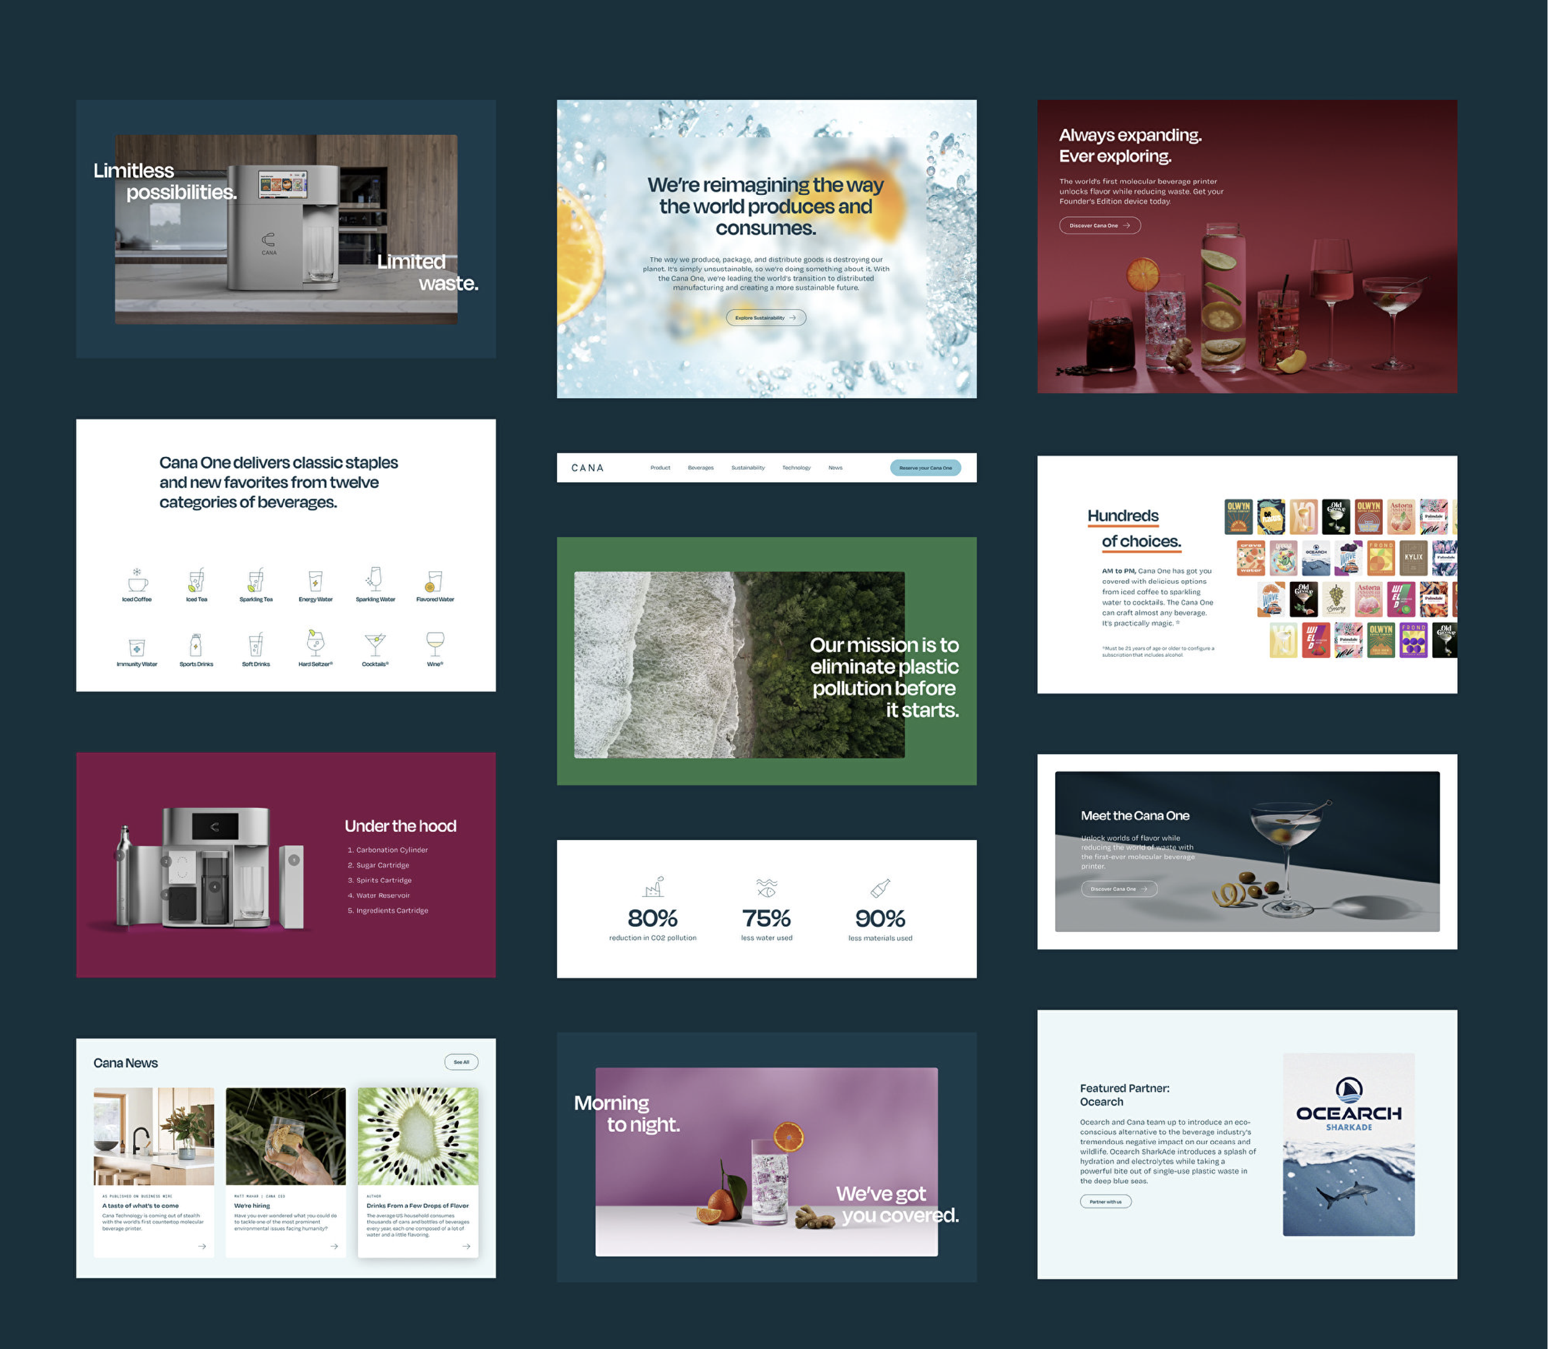Open the 'We're hiring' news card arrow

pos(334,1246)
